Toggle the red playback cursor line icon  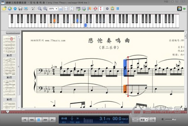[x=101, y=8]
